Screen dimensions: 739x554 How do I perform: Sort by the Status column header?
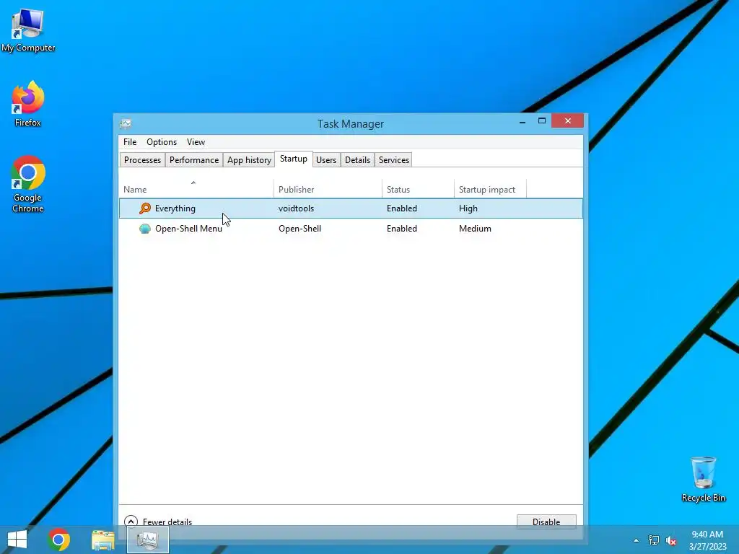coord(418,188)
